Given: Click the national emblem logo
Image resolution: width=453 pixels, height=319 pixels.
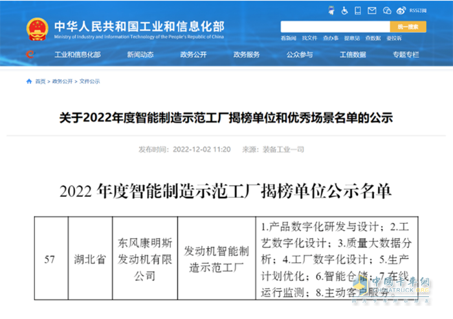Looking at the screenshot, I should pyautogui.click(x=37, y=30).
